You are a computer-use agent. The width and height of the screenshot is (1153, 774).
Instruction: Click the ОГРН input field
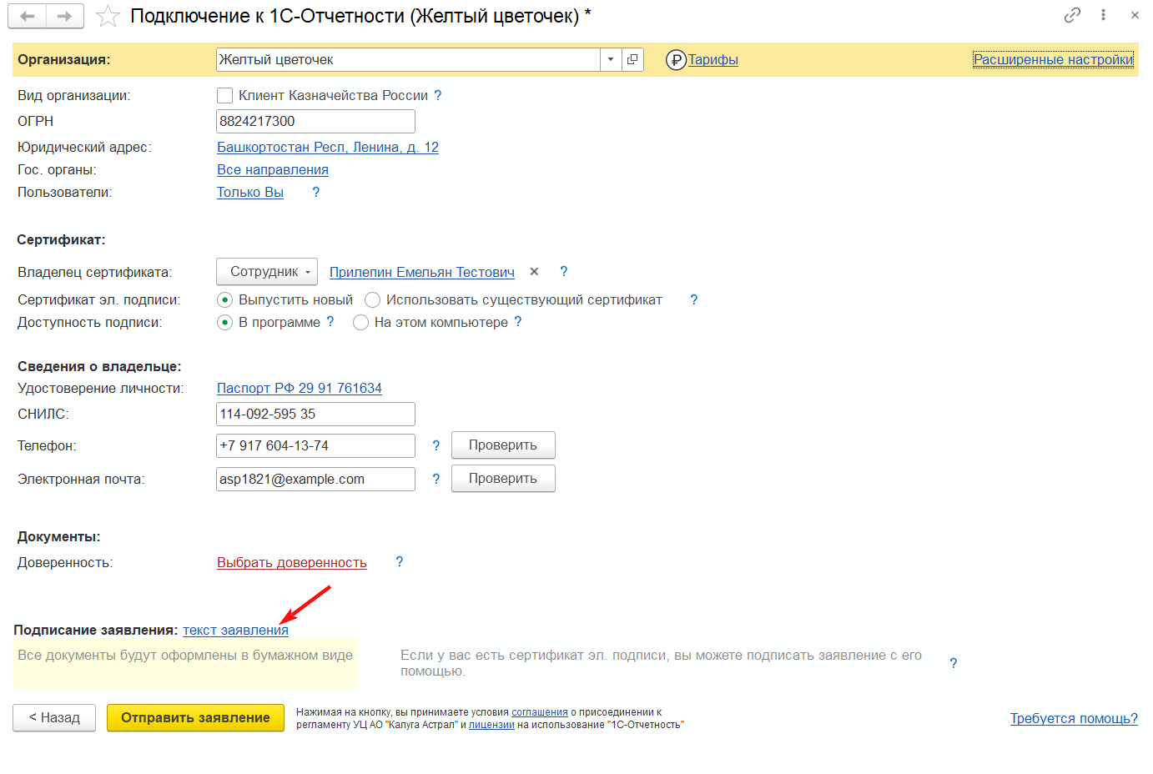[315, 121]
